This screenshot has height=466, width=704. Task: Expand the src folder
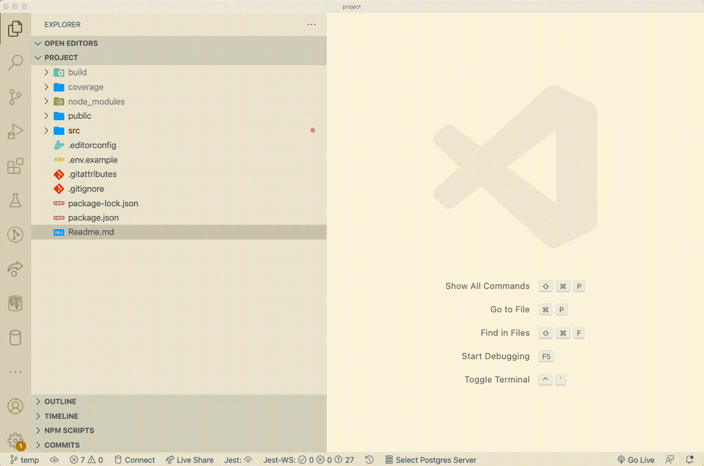click(x=179, y=131)
